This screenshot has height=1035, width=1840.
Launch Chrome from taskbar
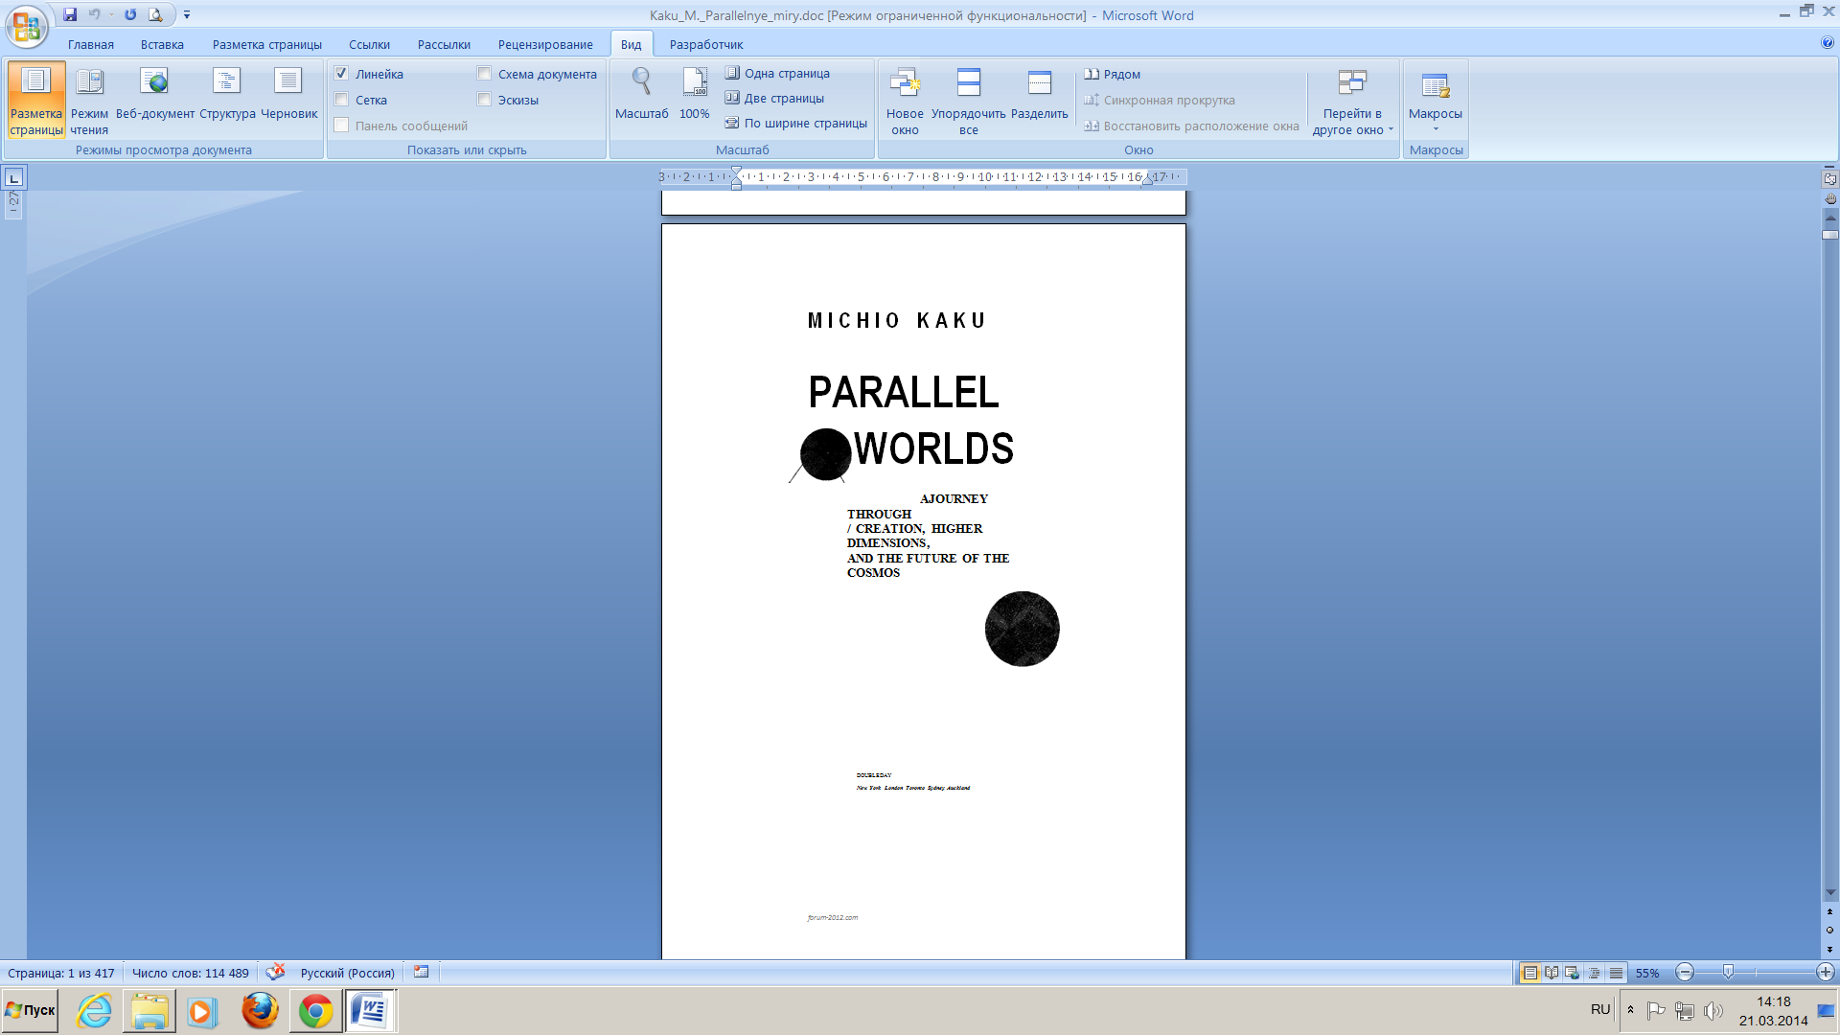pyautogui.click(x=315, y=1011)
